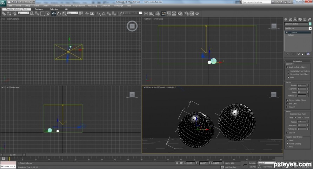Click the Set Key button

click(253, 167)
